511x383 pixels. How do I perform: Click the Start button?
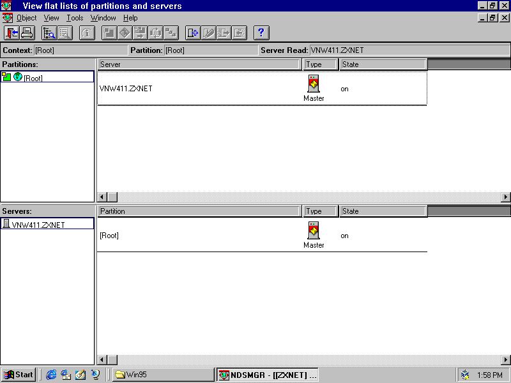pyautogui.click(x=19, y=375)
